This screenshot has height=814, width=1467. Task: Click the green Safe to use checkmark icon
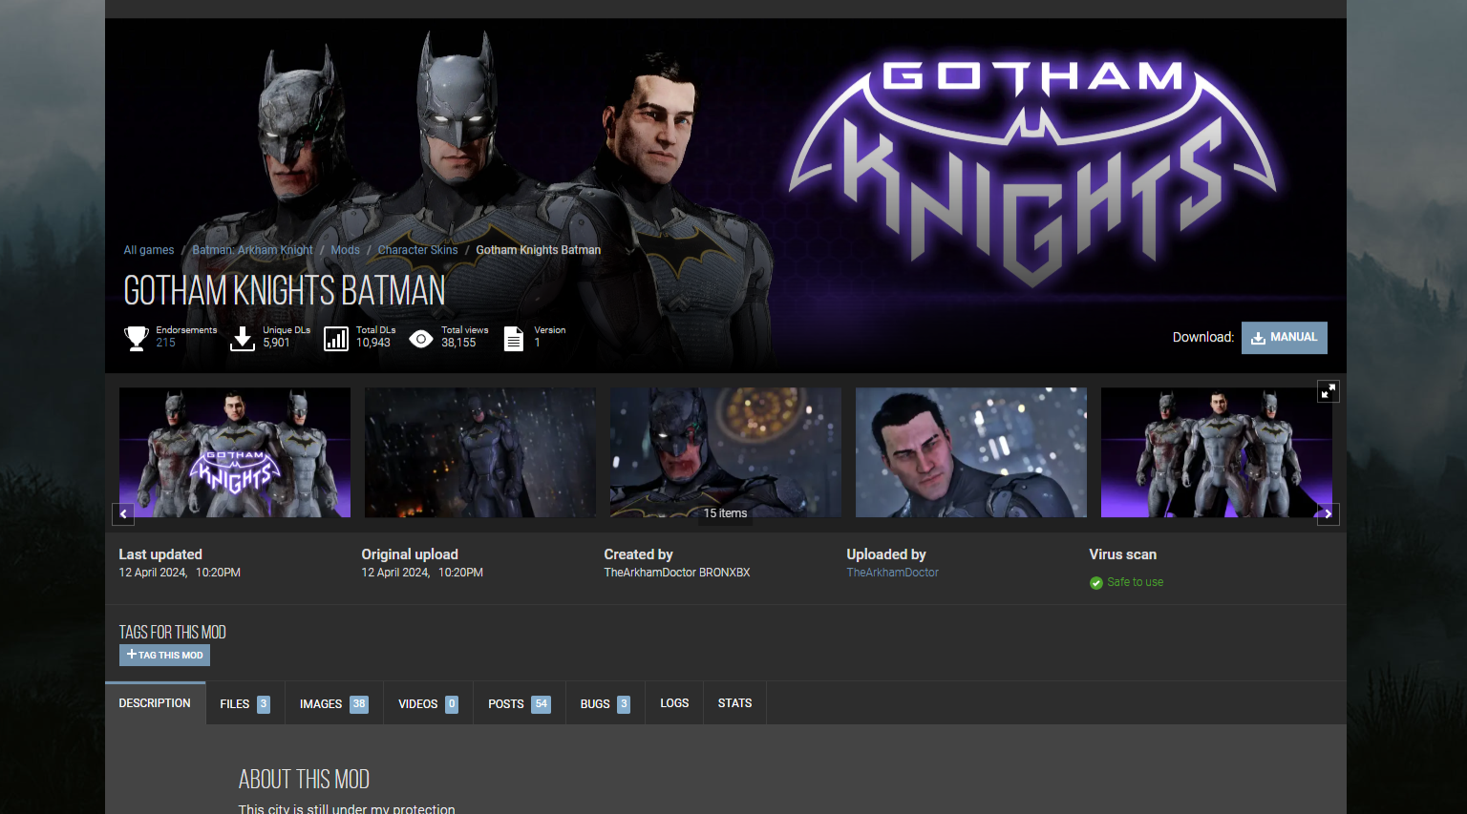[x=1095, y=582]
